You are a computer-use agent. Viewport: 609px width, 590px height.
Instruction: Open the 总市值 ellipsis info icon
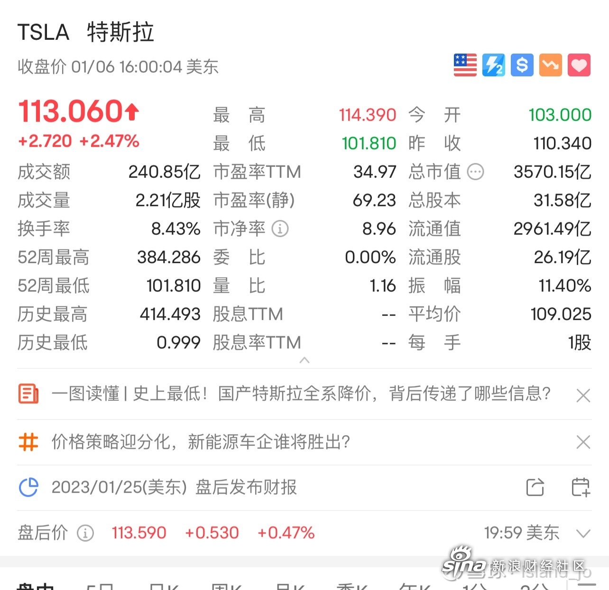tap(476, 172)
